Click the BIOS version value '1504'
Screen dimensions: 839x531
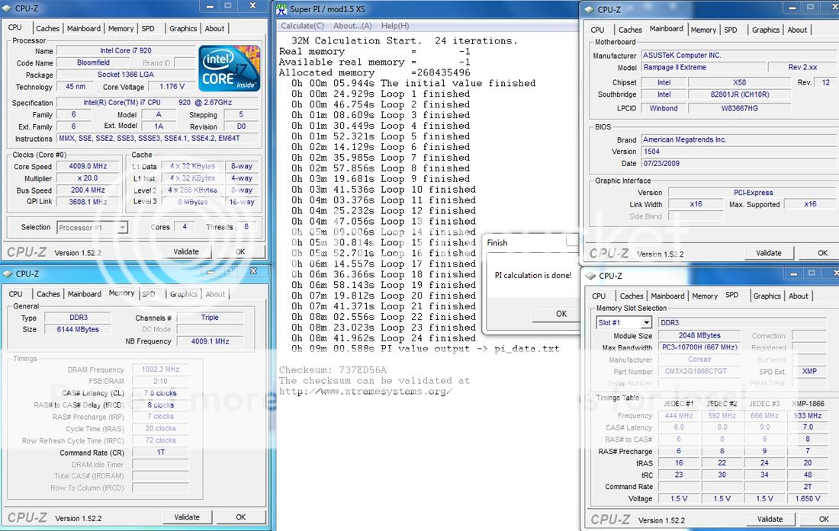pos(738,152)
